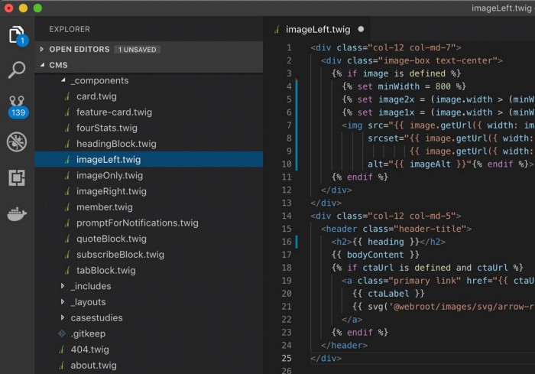The width and height of the screenshot is (535, 374).
Task: Open the Explorer view in activity bar
Action: coord(16,34)
